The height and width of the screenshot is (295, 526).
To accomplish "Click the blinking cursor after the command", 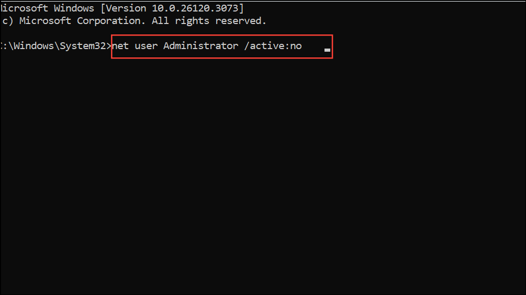I will coord(328,50).
